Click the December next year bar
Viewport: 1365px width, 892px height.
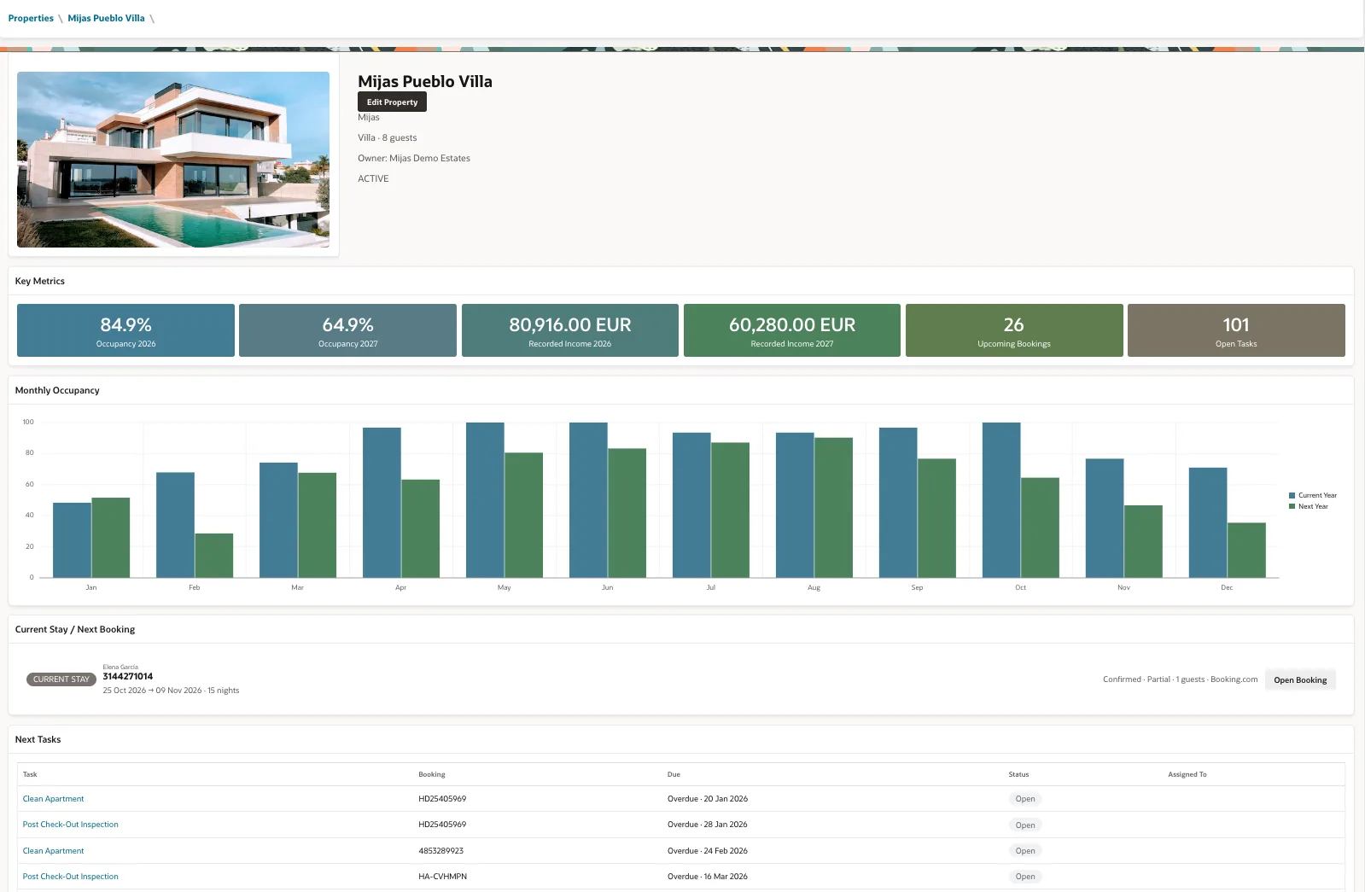point(1246,551)
